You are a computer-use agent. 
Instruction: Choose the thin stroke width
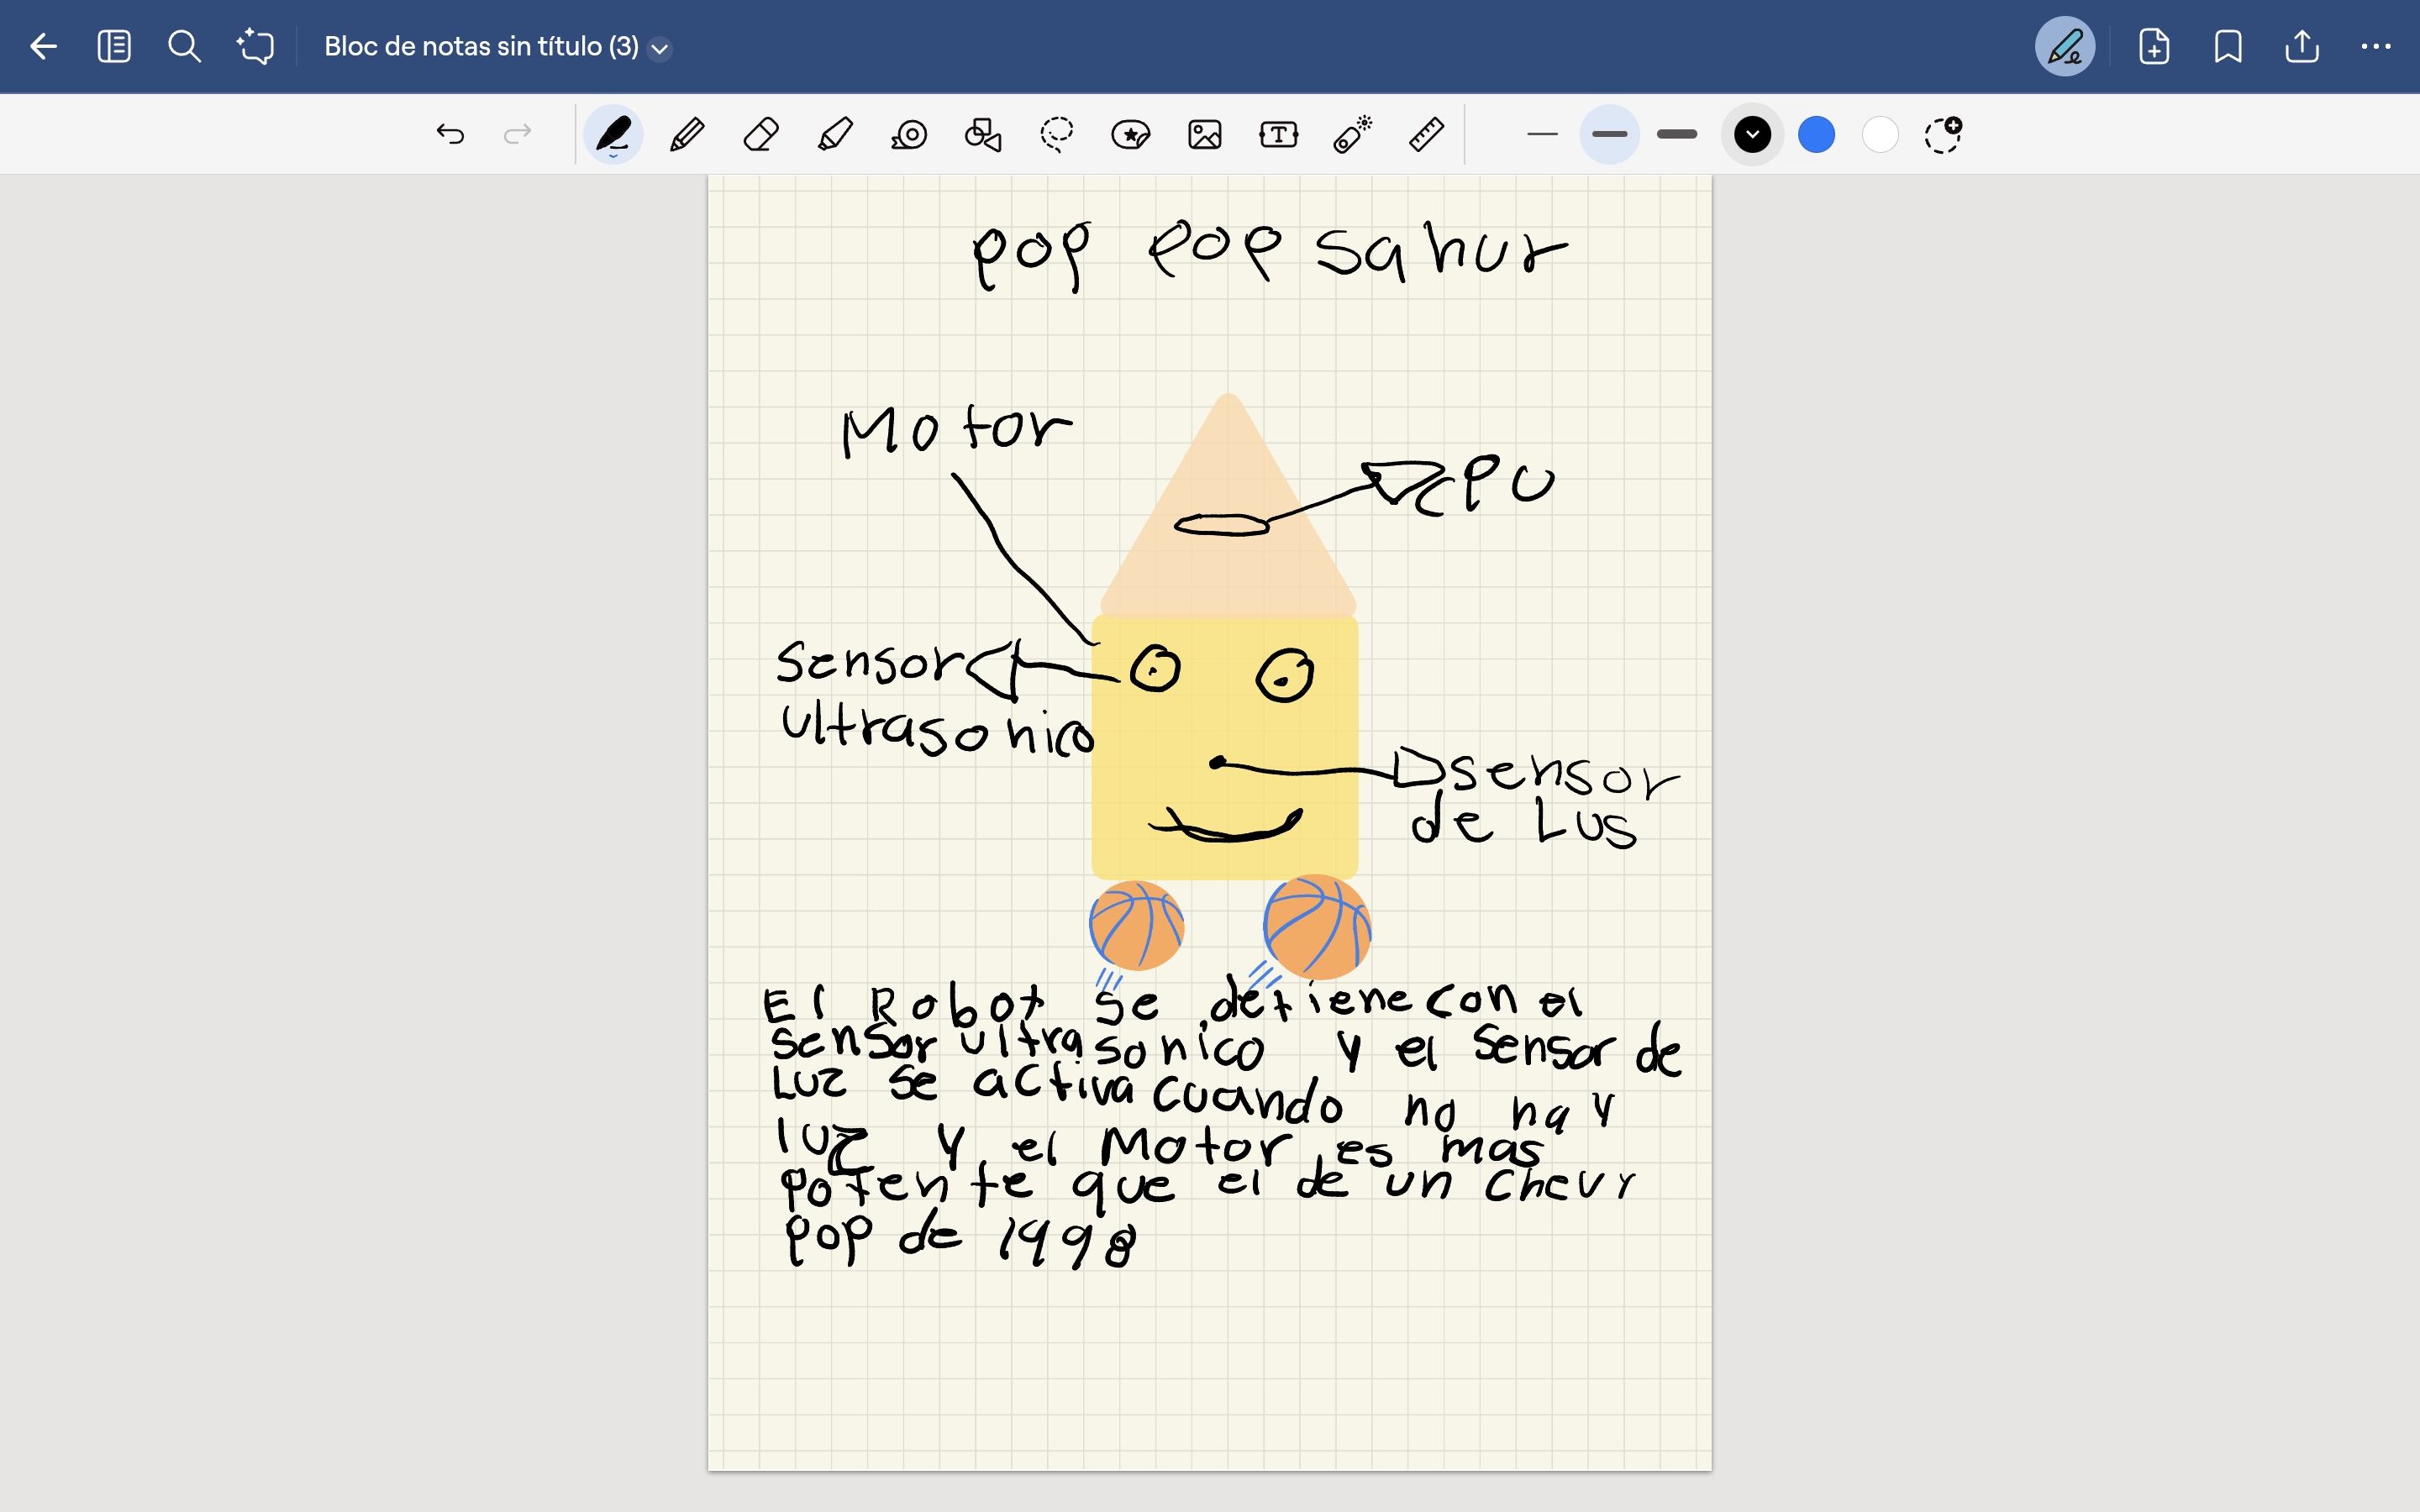(1542, 134)
